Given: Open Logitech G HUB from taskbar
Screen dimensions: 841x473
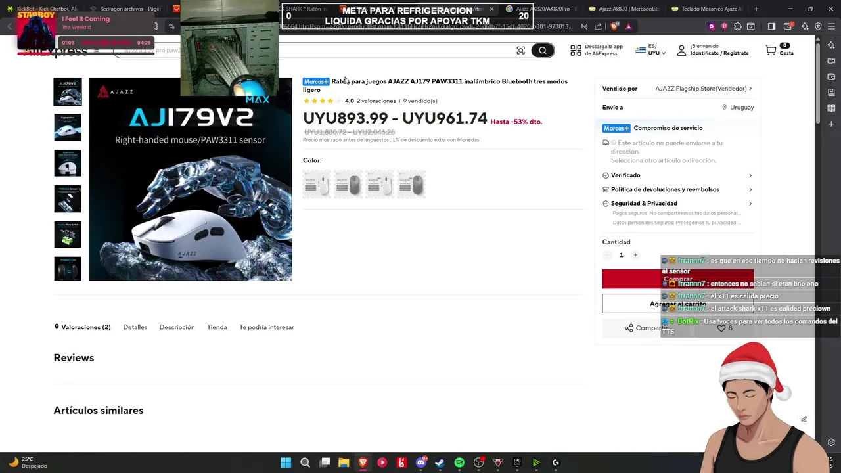Looking at the screenshot, I should 556,462.
